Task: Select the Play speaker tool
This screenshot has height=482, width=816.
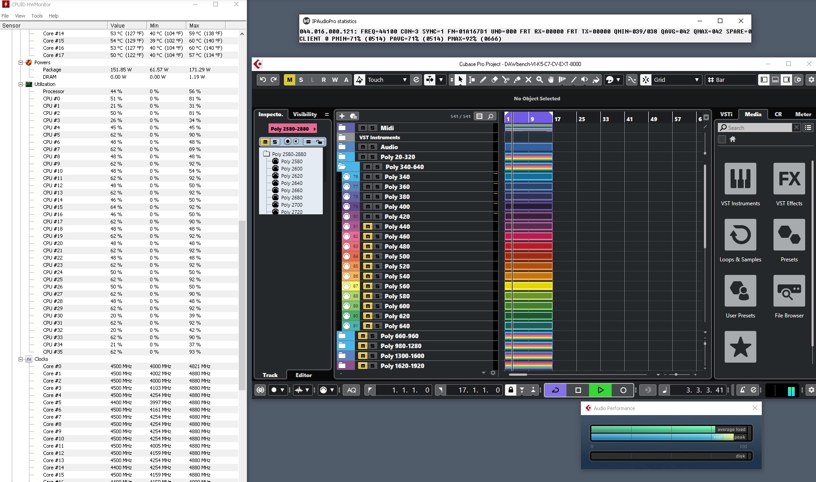Action: 585,80
